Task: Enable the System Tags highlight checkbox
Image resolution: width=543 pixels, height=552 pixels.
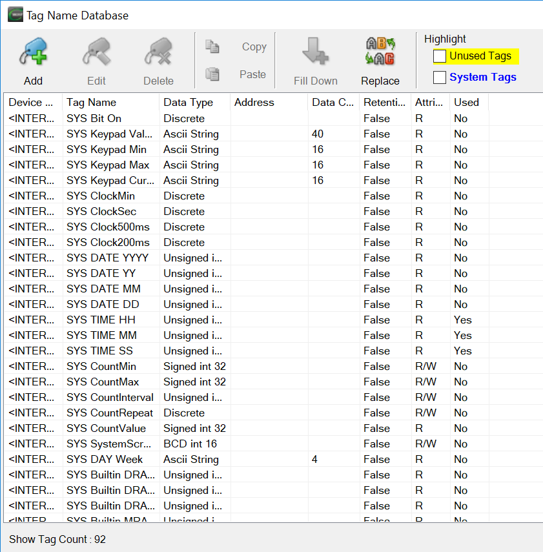Action: click(x=440, y=77)
